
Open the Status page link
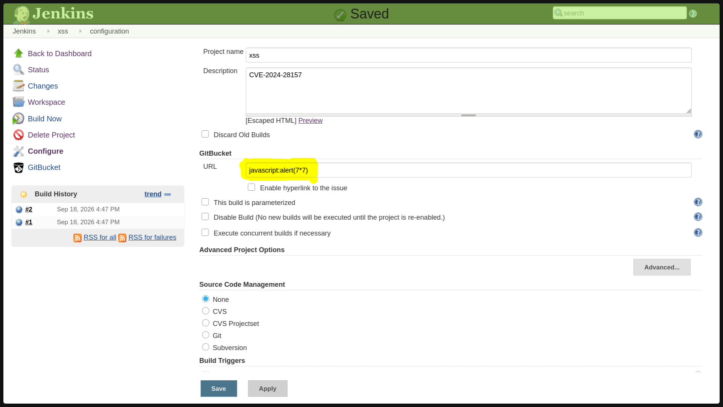pos(38,70)
